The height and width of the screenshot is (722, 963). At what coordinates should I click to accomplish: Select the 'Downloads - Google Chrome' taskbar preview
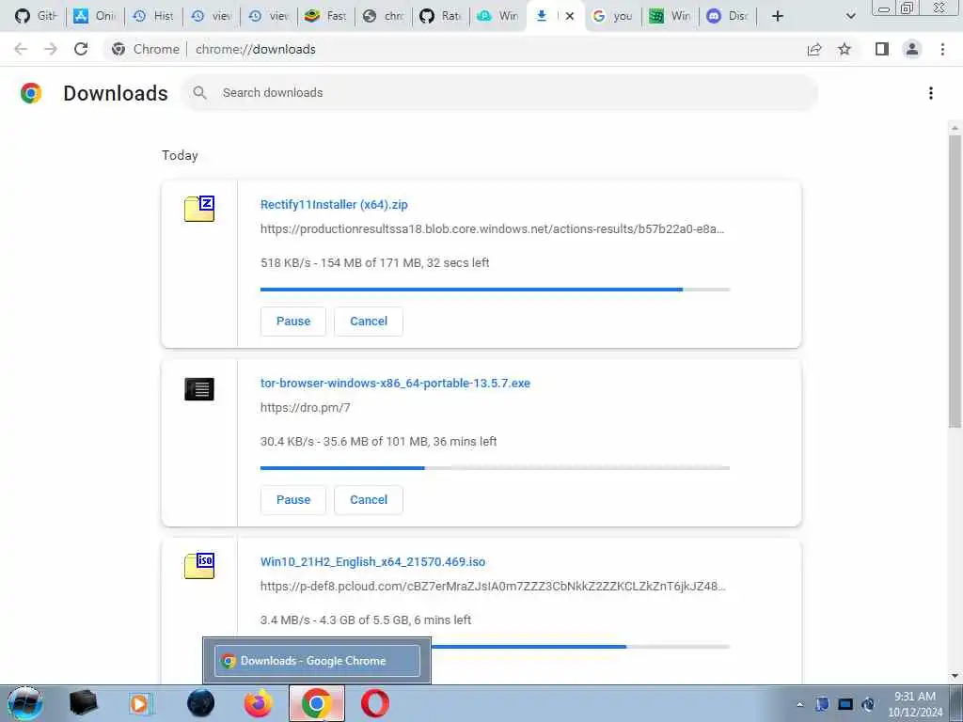(x=318, y=661)
